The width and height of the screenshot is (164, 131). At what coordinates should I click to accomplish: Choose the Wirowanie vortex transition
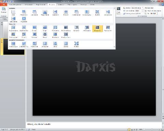coord(87,28)
